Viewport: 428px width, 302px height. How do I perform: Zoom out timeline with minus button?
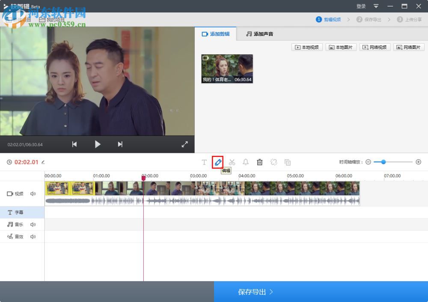tap(368, 162)
